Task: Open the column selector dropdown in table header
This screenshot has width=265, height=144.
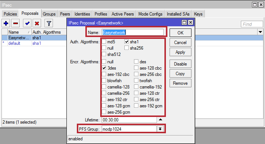Action: coord(260,32)
